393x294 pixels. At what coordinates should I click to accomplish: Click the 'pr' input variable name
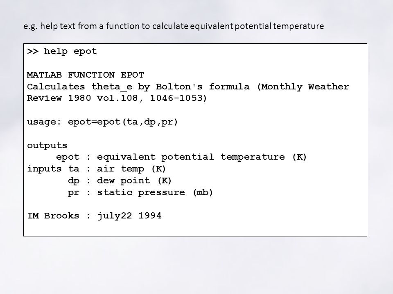(x=74, y=193)
